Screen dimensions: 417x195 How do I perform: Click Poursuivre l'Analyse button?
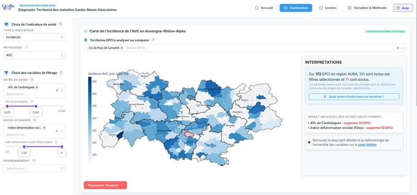point(106,186)
